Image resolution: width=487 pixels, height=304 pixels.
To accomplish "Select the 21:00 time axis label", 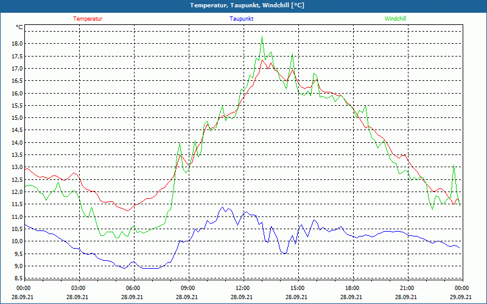I will pos(407,288).
